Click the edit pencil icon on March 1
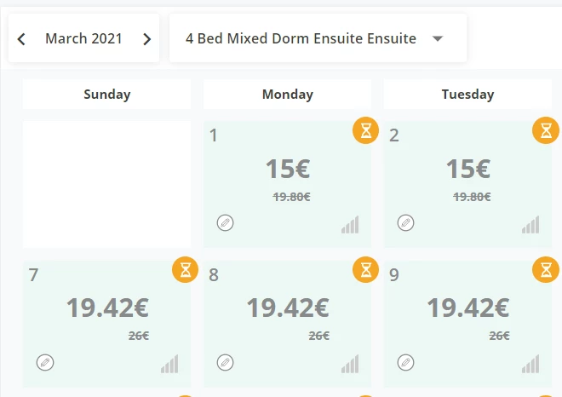This screenshot has width=562, height=397. 225,222
